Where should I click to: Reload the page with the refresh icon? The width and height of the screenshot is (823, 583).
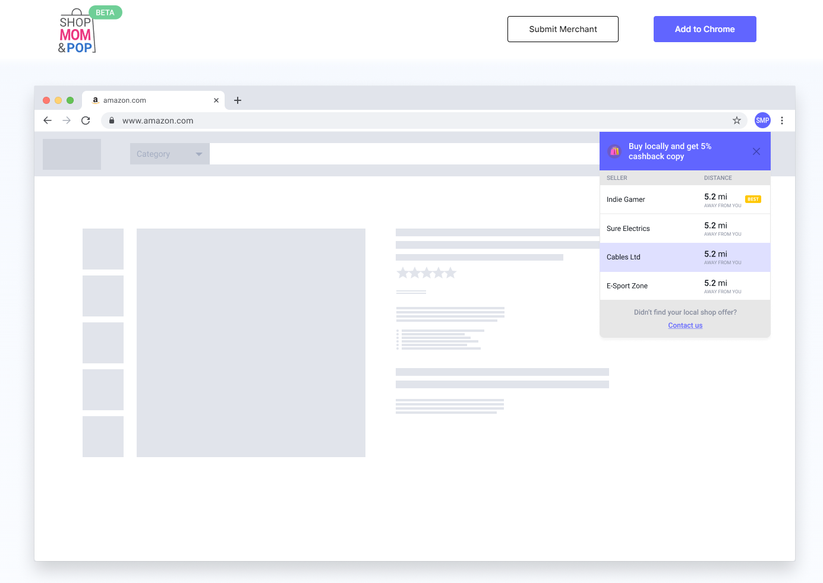coord(86,121)
